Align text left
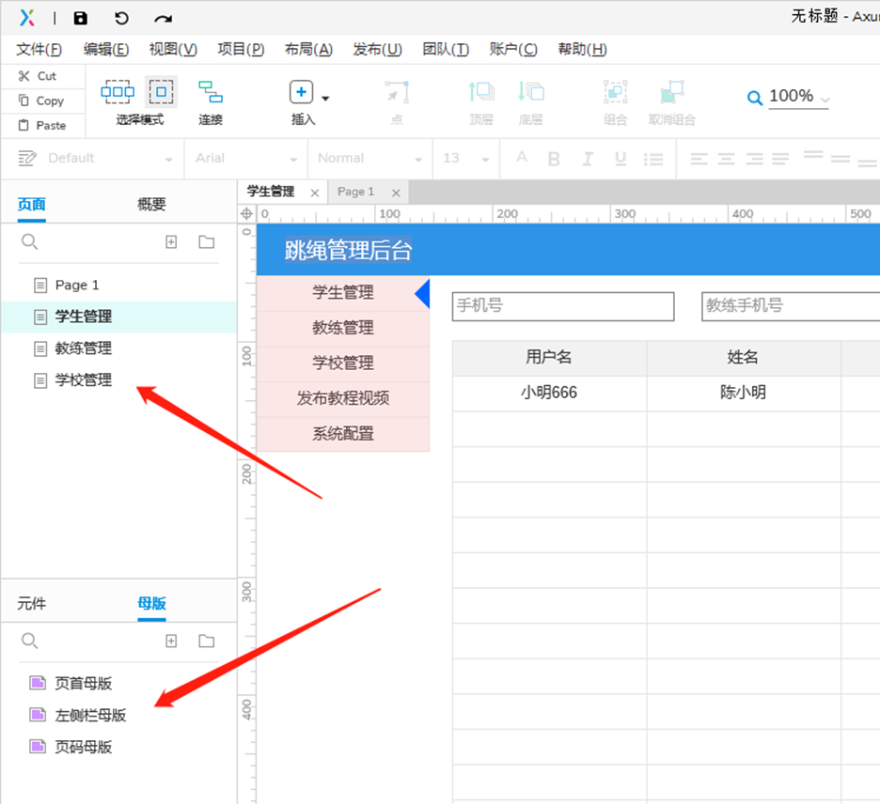The width and height of the screenshot is (880, 804). click(x=699, y=159)
